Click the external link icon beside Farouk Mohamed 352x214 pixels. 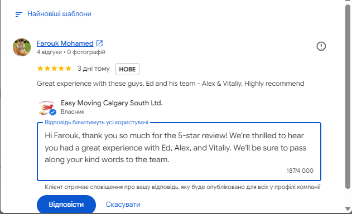(99, 43)
